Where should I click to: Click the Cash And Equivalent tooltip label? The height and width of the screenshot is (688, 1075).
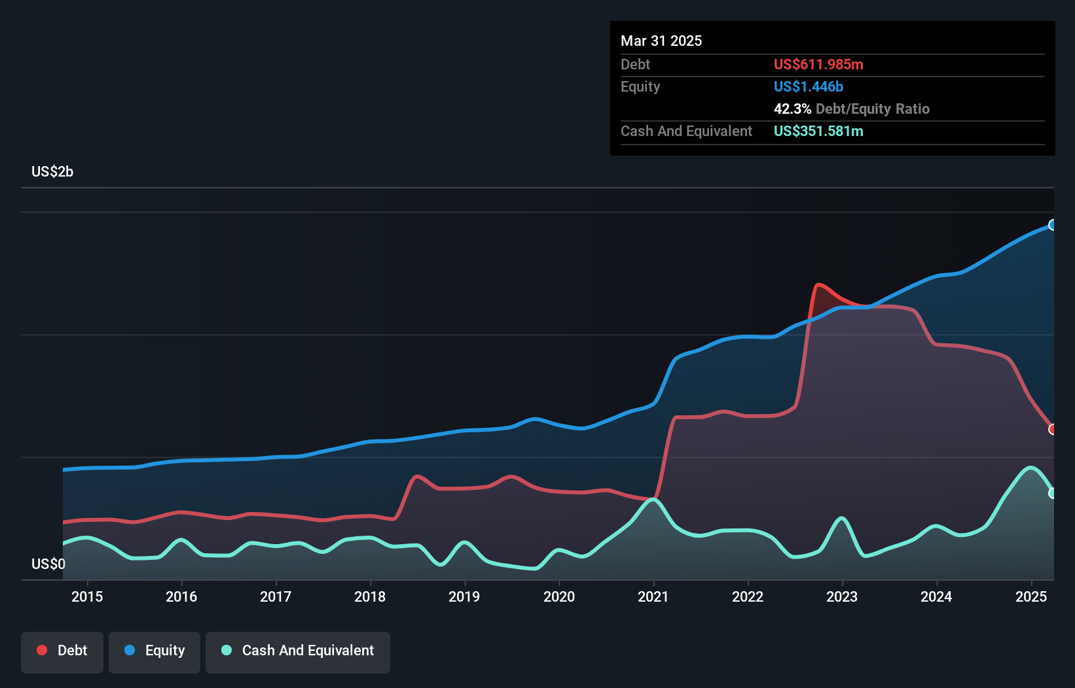pos(686,131)
